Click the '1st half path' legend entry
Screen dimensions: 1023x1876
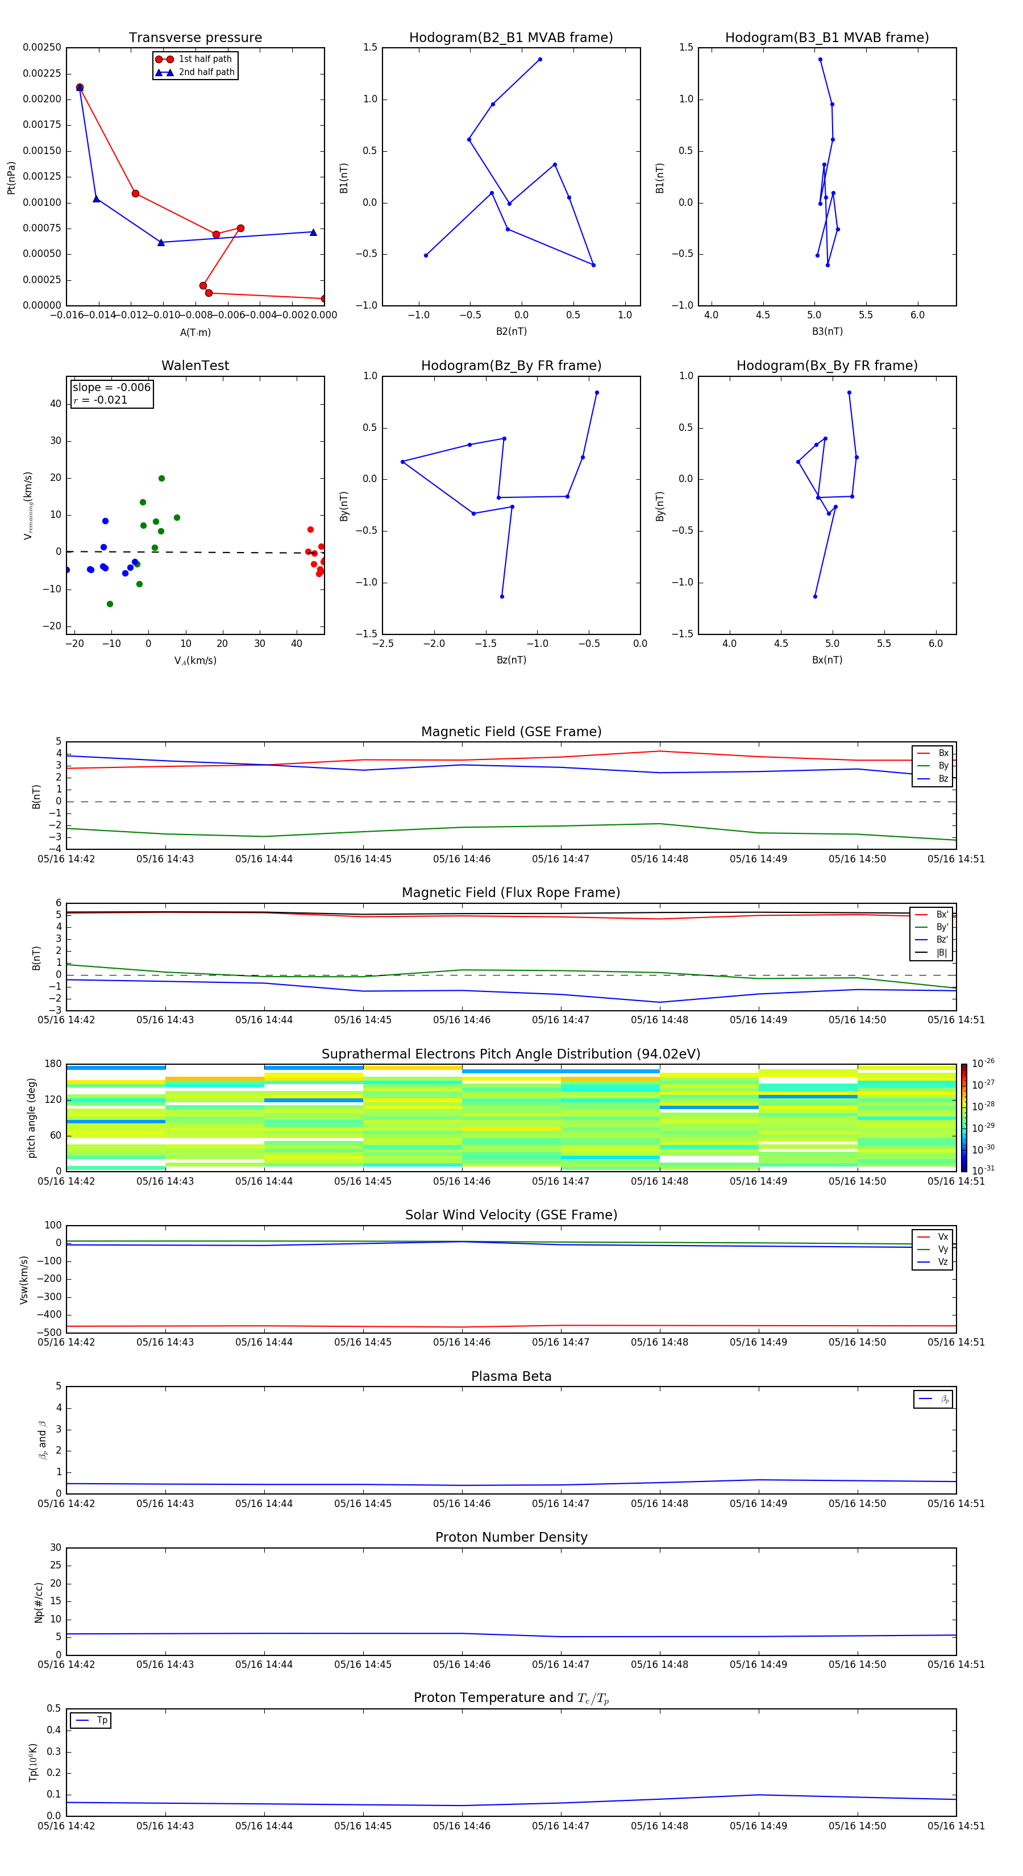194,59
